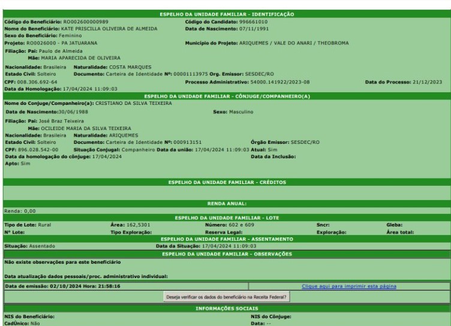Click the Observações section header
Image resolution: width=451 pixels, height=326 pixels.
[x=226, y=254]
